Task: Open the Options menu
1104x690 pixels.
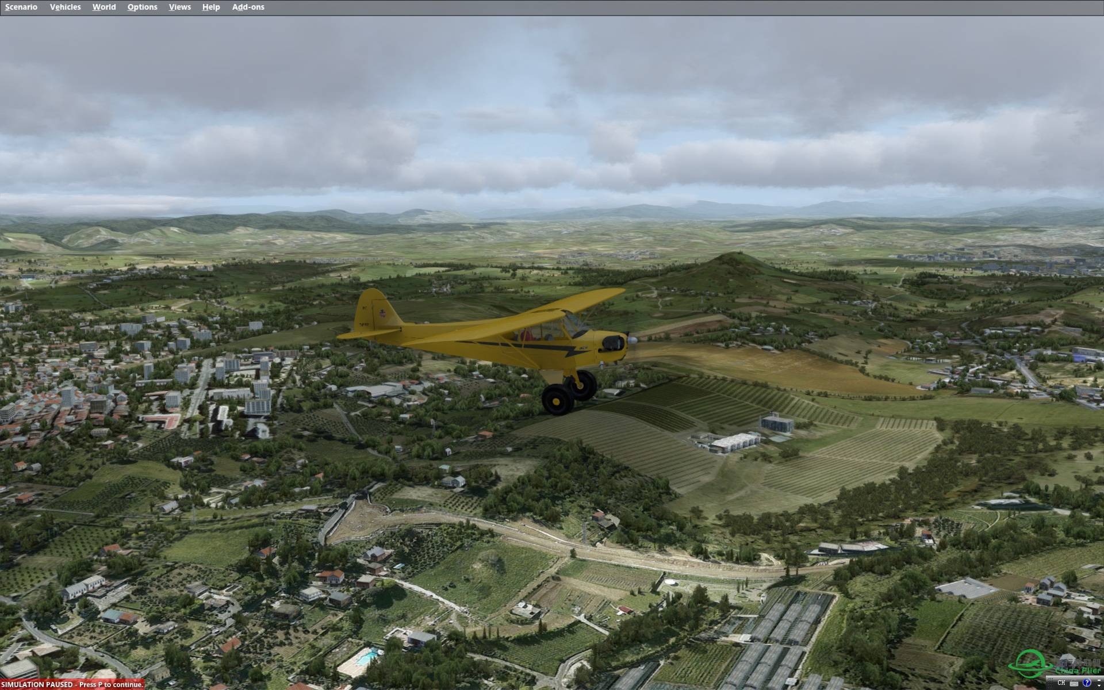Action: [142, 7]
